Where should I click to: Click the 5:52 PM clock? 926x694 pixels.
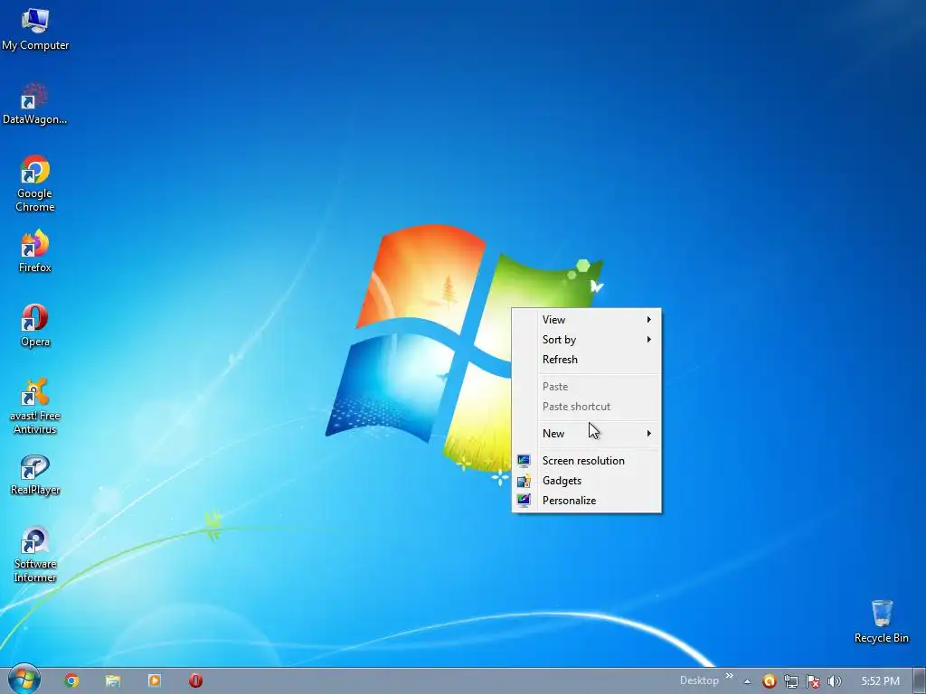tap(880, 681)
